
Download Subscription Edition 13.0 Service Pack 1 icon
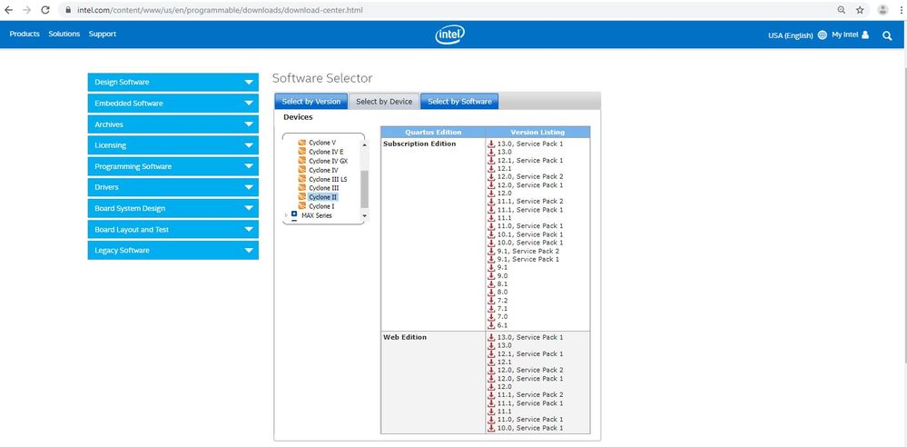492,144
